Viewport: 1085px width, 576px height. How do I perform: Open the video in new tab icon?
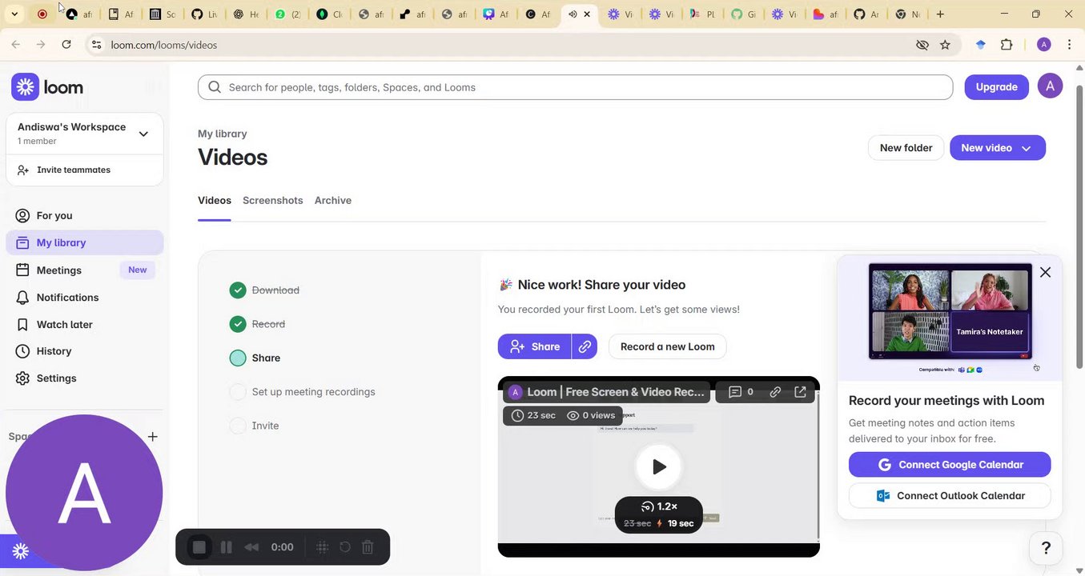[800, 392]
